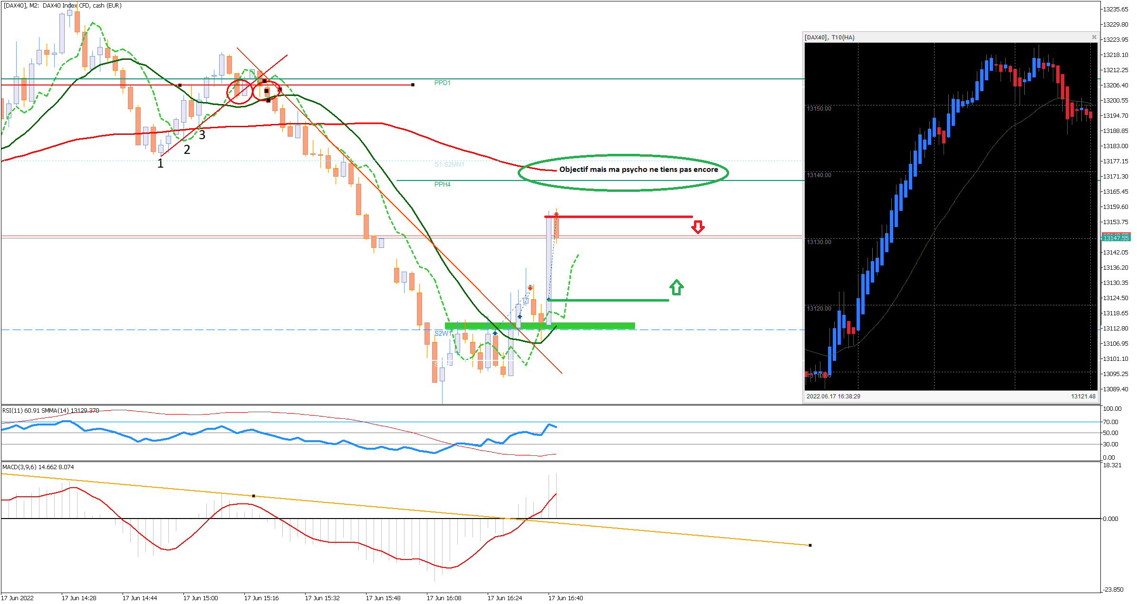Image resolution: width=1137 pixels, height=604 pixels.
Task: Grab end anchor of orange MACD trendline
Action: coord(810,545)
